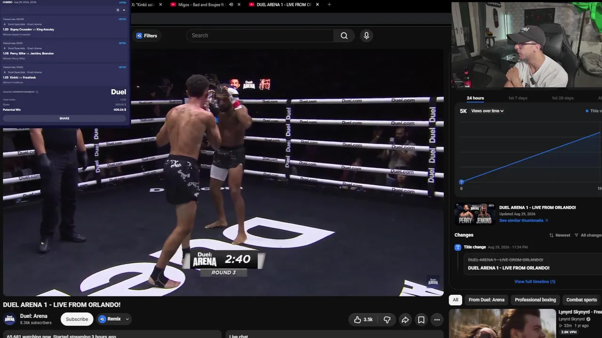602x338 pixels.
Task: Open a new browser tab with plus
Action: pos(329,5)
